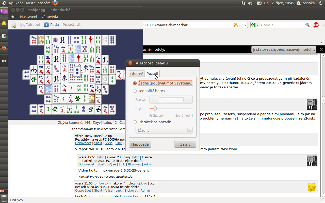Image resolution: width=325 pixels, height=203 pixels.
Task: Close the missing plugin notification bar
Action: click(x=321, y=49)
